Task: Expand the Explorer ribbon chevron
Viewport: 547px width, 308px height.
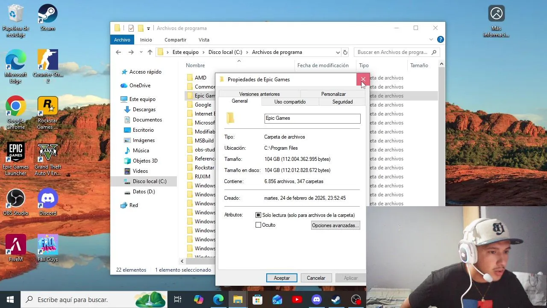Action: point(431,39)
